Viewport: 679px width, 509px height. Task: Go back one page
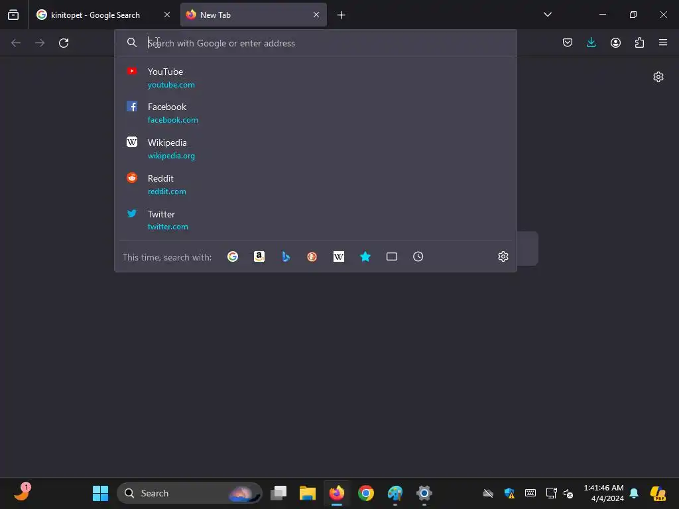tap(16, 43)
